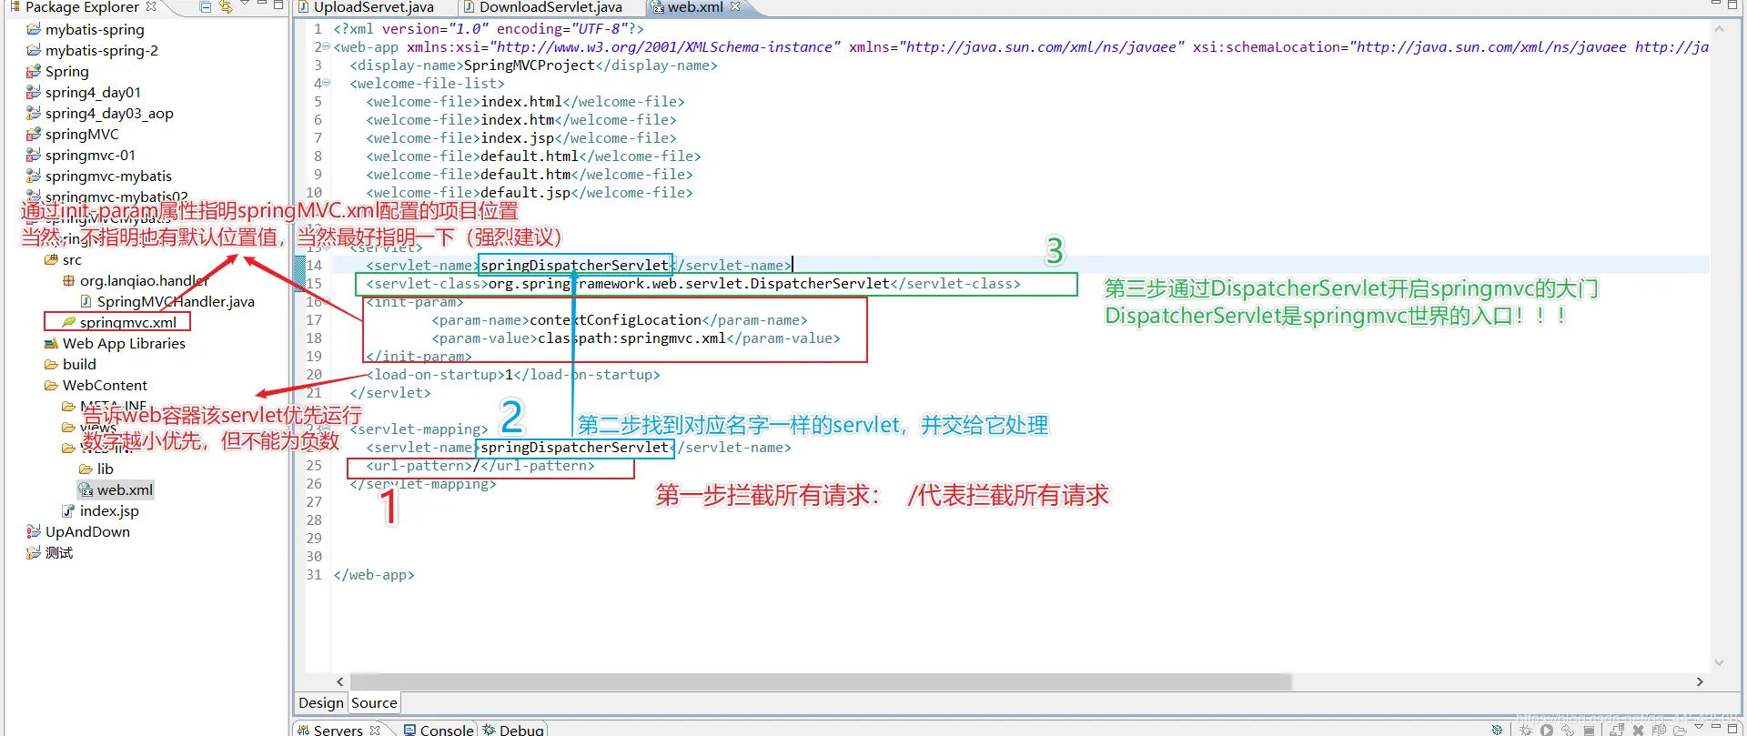Click the Web App Libraries icon

pyautogui.click(x=51, y=343)
